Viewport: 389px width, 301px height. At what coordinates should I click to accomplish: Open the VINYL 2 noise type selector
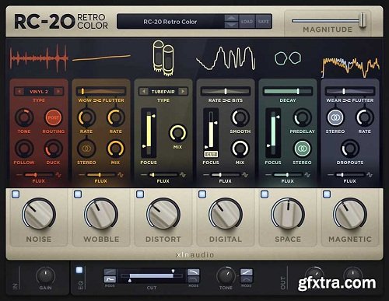39,92
